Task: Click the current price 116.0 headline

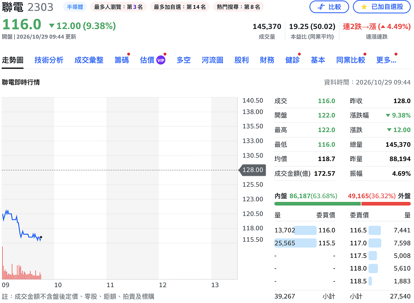Action: pos(22,25)
